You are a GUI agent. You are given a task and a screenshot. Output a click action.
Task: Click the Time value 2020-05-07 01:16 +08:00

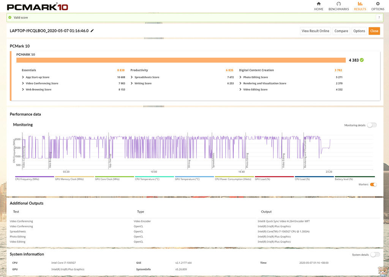click(x=314, y=263)
